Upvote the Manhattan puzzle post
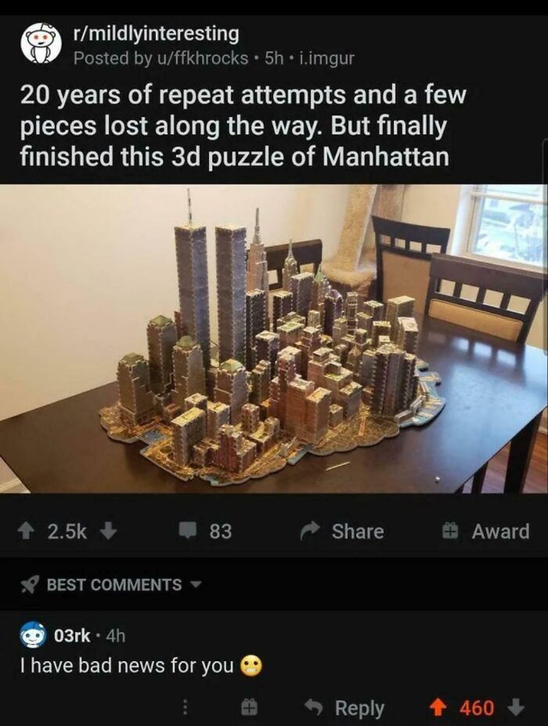Screen dimensions: 548x726 tap(25, 532)
